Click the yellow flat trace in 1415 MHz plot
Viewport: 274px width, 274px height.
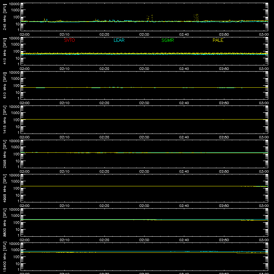[x=144, y=119]
